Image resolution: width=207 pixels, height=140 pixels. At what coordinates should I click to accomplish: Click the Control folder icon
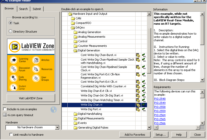point(75,41)
